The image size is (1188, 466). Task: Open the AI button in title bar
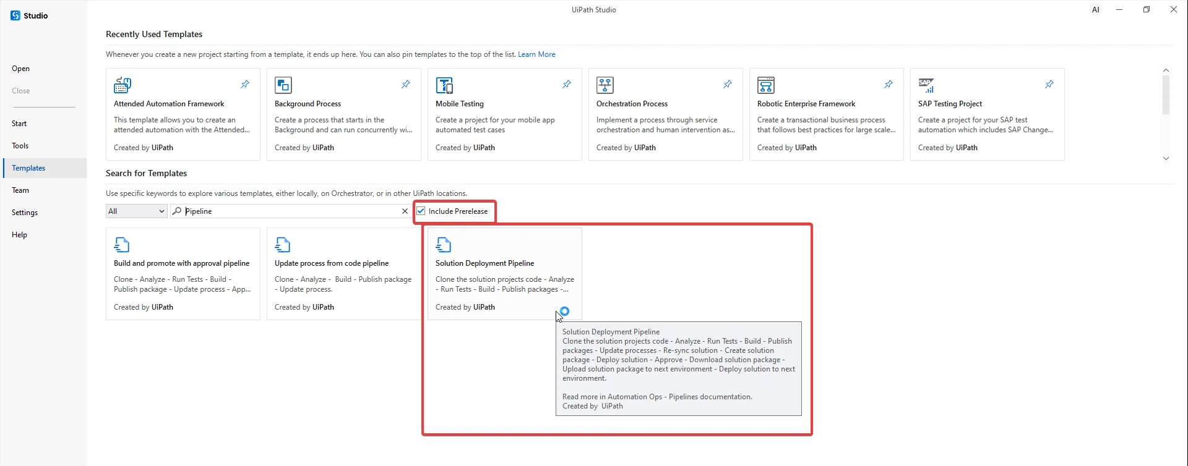coord(1096,10)
